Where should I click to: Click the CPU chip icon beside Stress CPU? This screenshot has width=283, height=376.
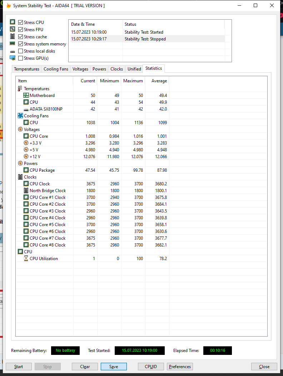[x=13, y=22]
